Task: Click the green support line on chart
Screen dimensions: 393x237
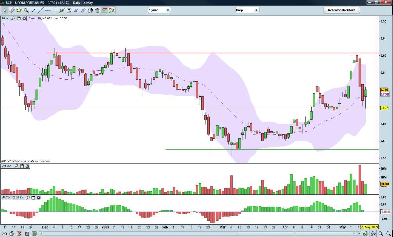Action: tap(272, 149)
